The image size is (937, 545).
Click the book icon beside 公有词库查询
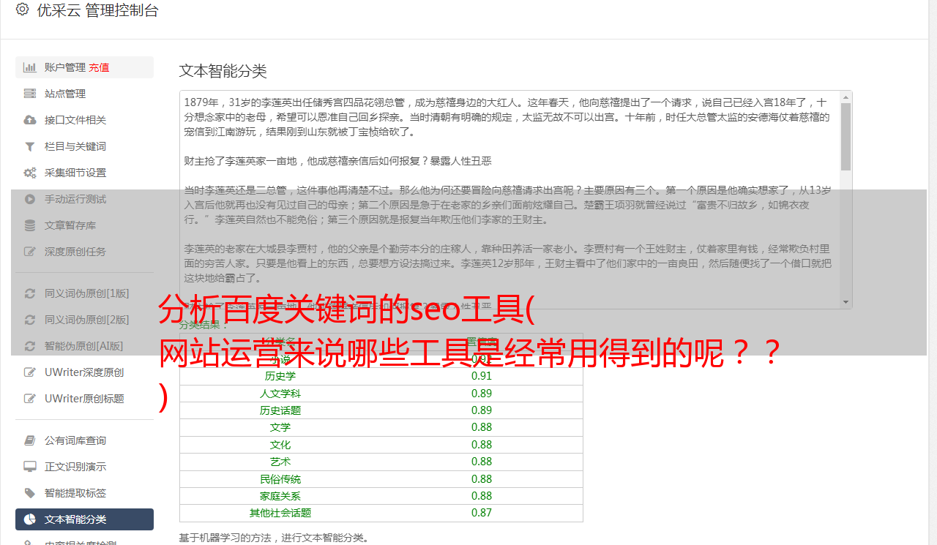30,440
